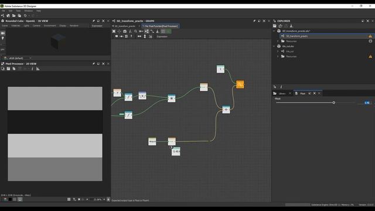Screen dimensions: 375x211
Task: Click new substance graph icon in main toolbar
Action: [x=2, y=16]
